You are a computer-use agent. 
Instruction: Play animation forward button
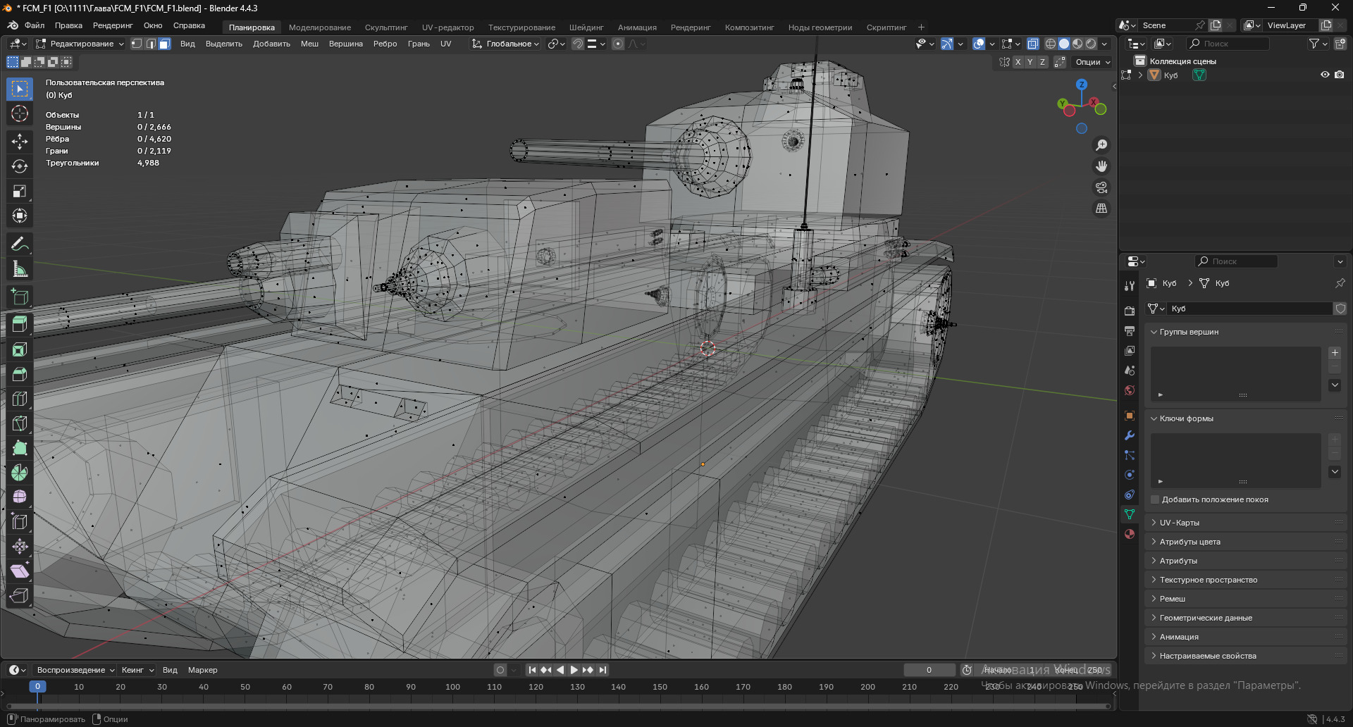click(x=574, y=670)
